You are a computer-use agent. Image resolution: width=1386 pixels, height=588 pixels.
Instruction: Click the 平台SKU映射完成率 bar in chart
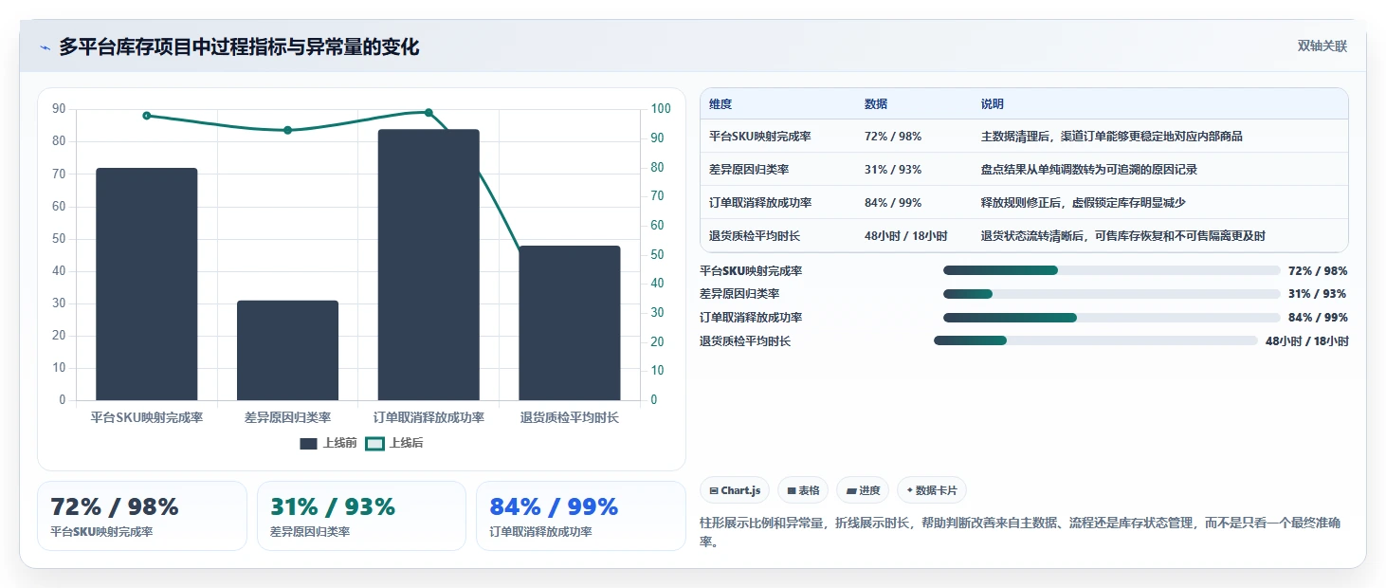pyautogui.click(x=147, y=285)
